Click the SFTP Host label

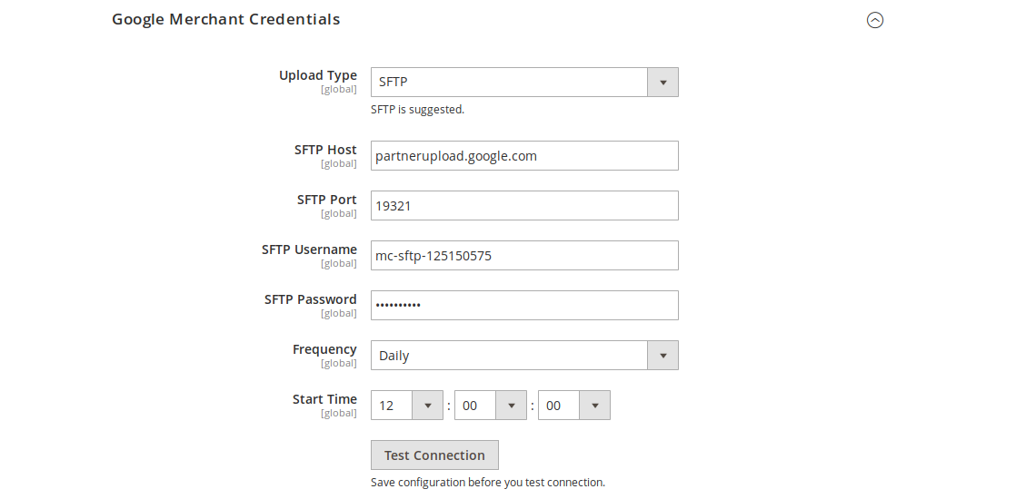tap(325, 150)
